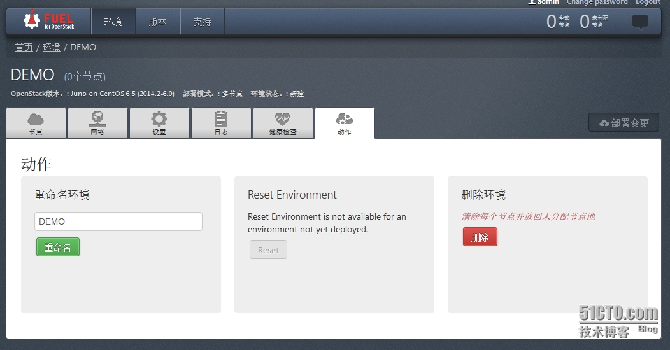Click the 删除环境 heading
Image resolution: width=670 pixels, height=350 pixels.
[483, 195]
